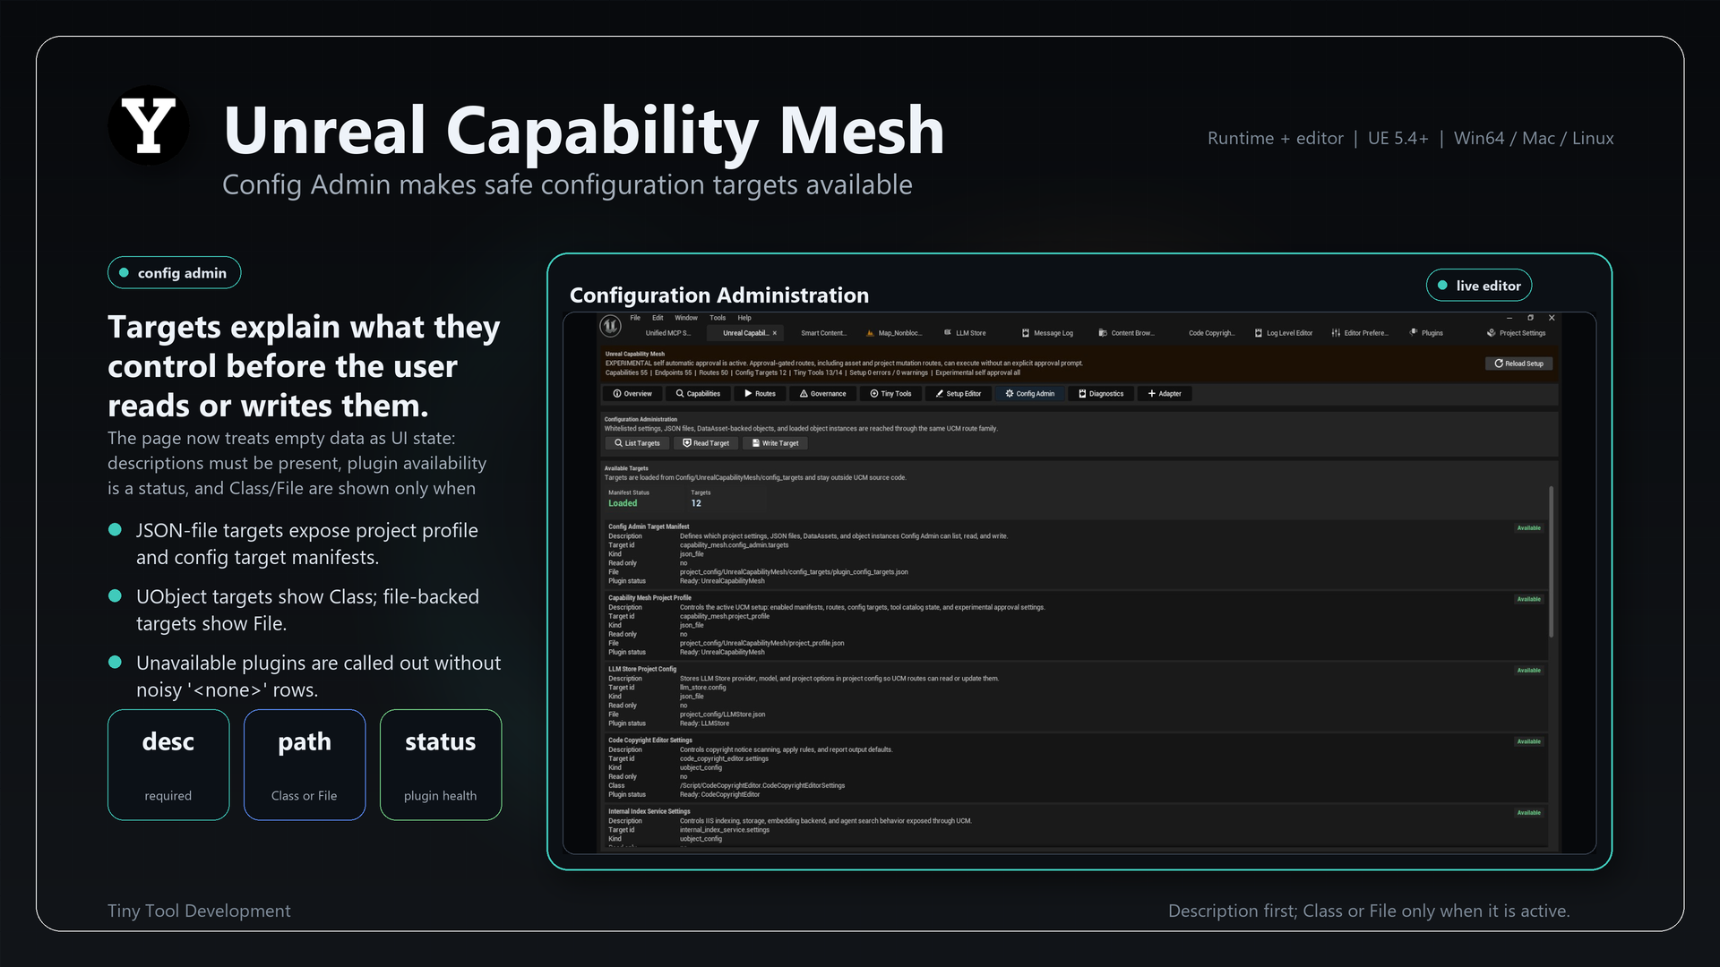The height and width of the screenshot is (967, 1720).
Task: Click the play arrow icon on Routes
Action: (x=748, y=394)
